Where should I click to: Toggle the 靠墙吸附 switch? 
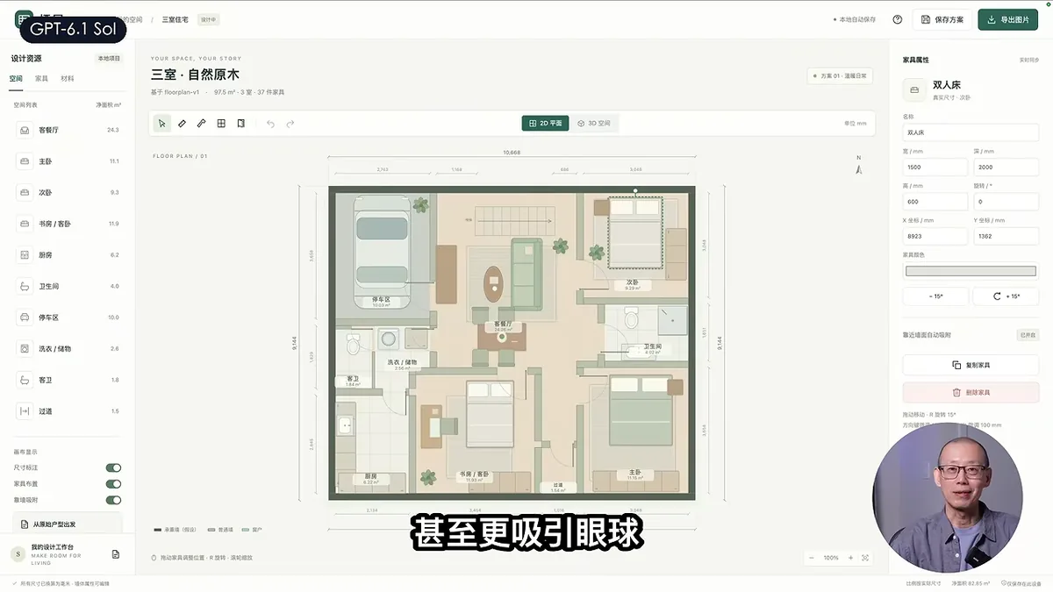[113, 500]
